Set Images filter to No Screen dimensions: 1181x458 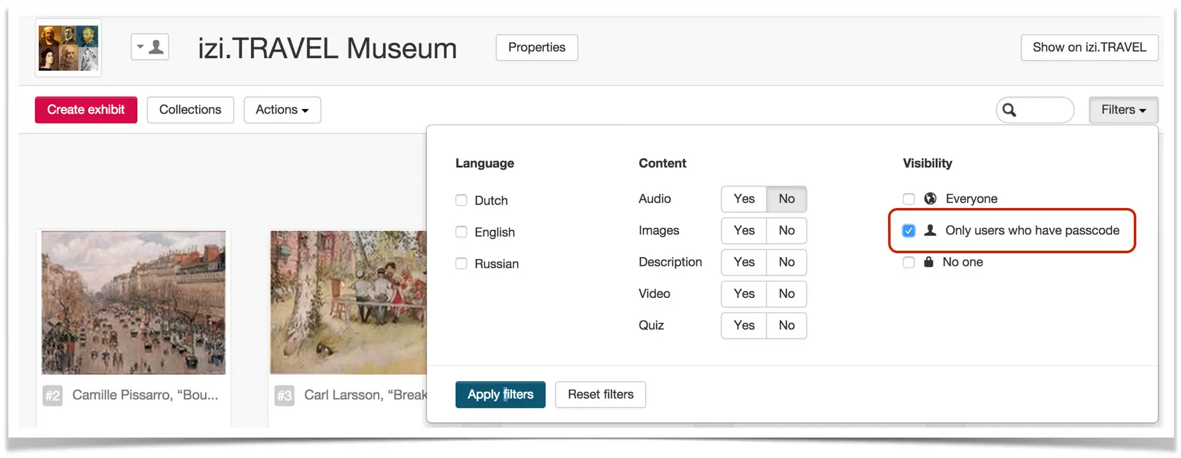click(x=786, y=230)
